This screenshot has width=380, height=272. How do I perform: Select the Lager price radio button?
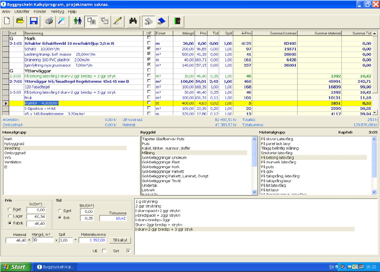10,216
